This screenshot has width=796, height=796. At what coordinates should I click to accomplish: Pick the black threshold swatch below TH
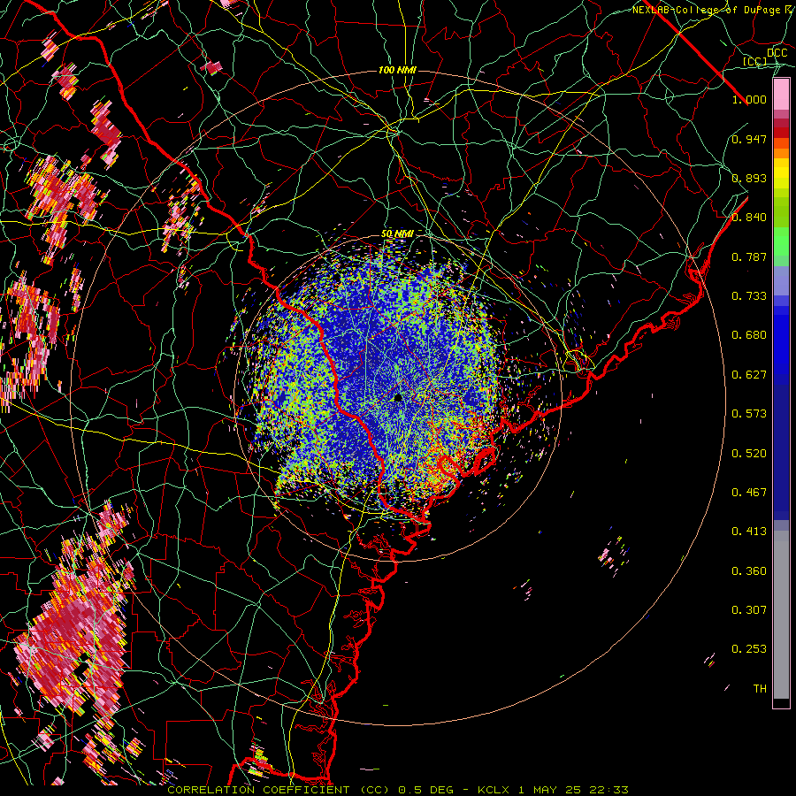click(x=781, y=702)
